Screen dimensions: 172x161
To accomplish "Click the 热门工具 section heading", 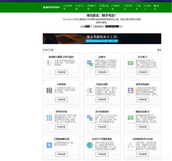I will pos(48,50).
